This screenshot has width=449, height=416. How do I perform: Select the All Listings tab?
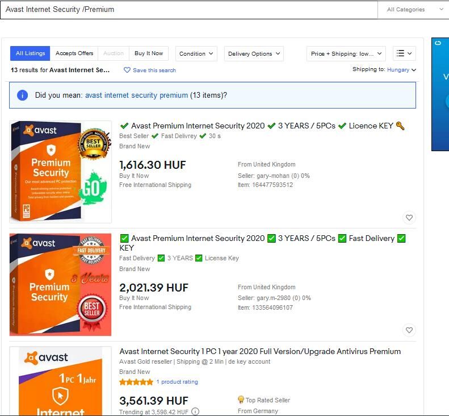point(30,53)
